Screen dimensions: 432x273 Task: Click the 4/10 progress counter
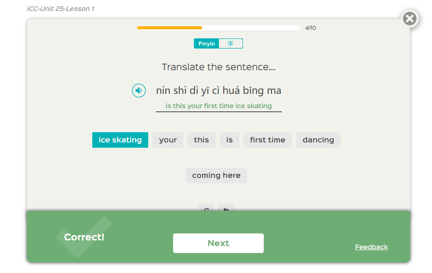pyautogui.click(x=310, y=28)
